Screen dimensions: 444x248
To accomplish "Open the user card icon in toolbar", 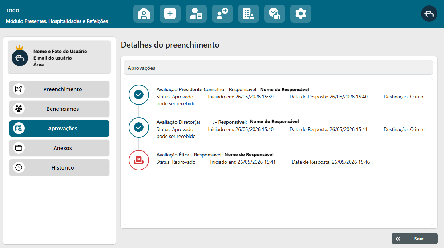I will pos(196,14).
